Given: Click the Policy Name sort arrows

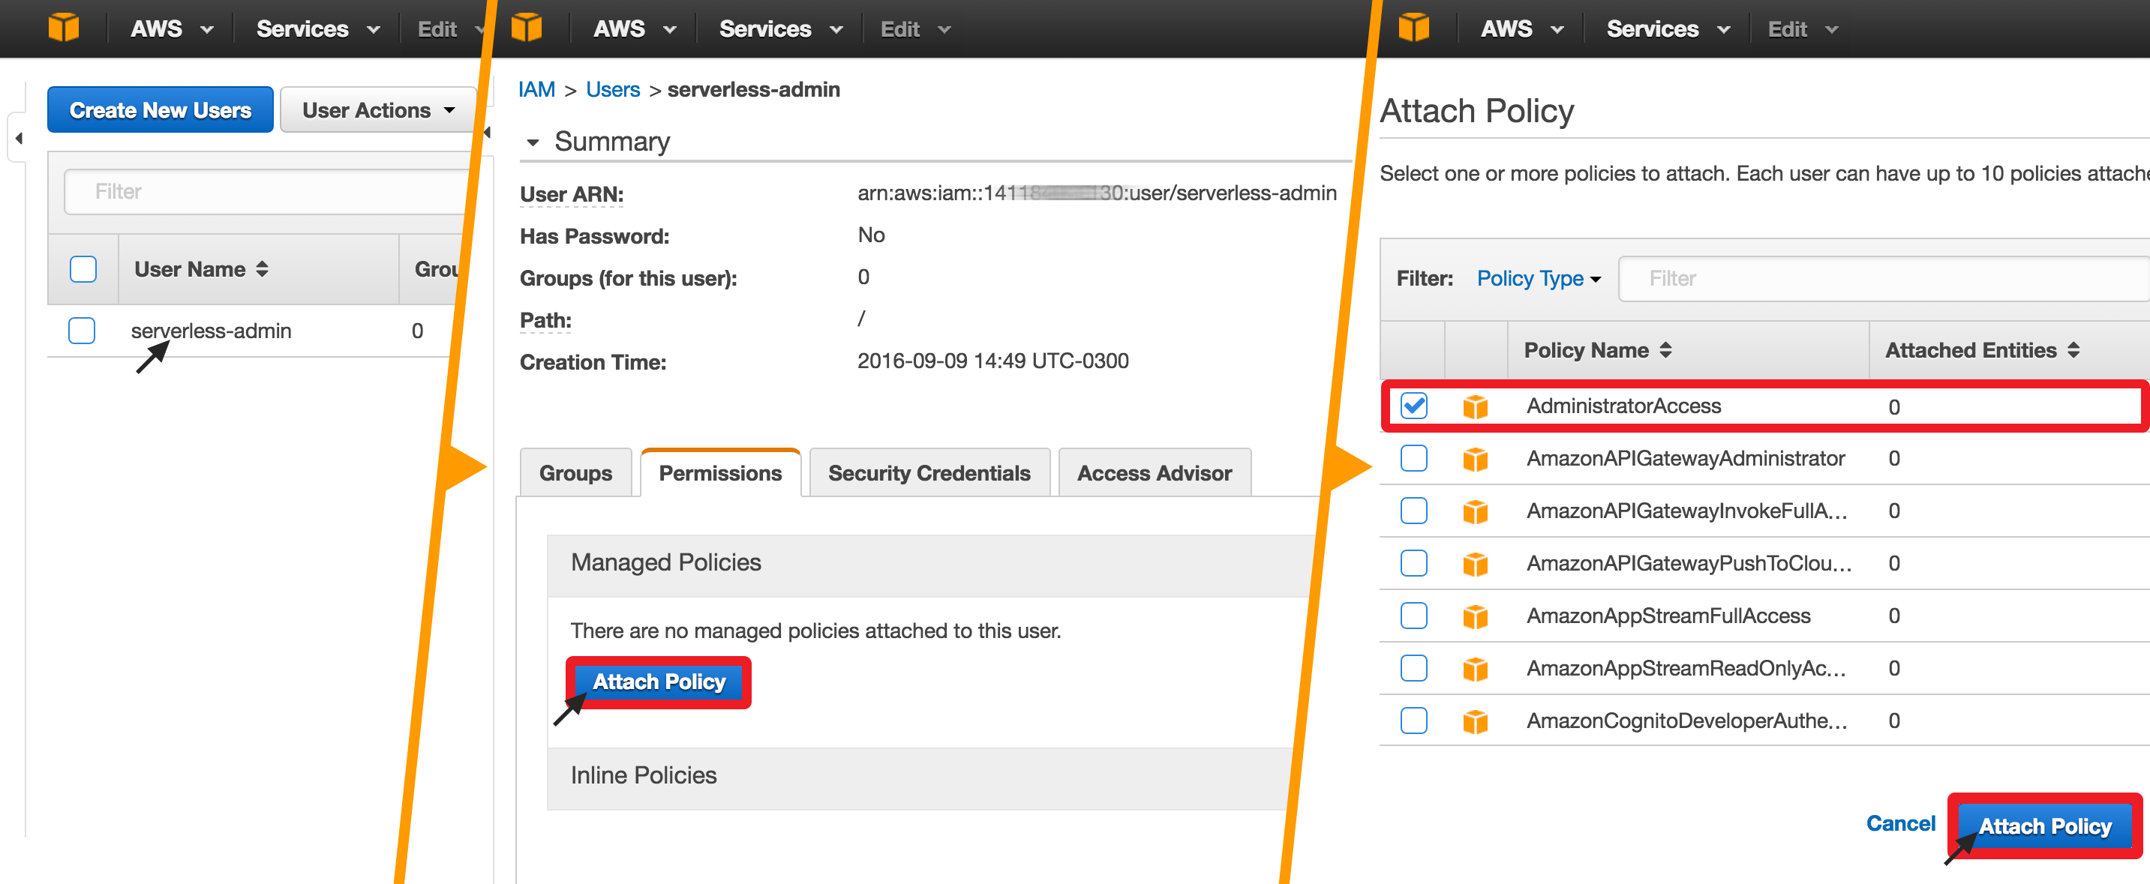Looking at the screenshot, I should click(1666, 350).
